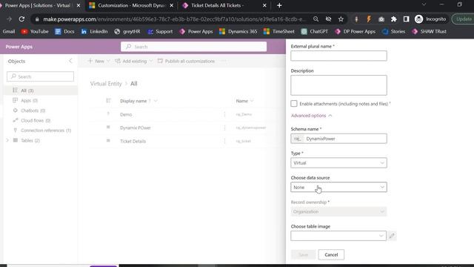Open the New dropdown in command bar
Viewport: 474px width, 267px height.
(x=99, y=61)
